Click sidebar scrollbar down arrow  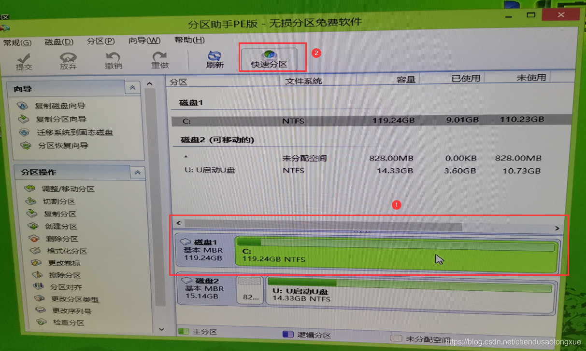click(x=161, y=329)
